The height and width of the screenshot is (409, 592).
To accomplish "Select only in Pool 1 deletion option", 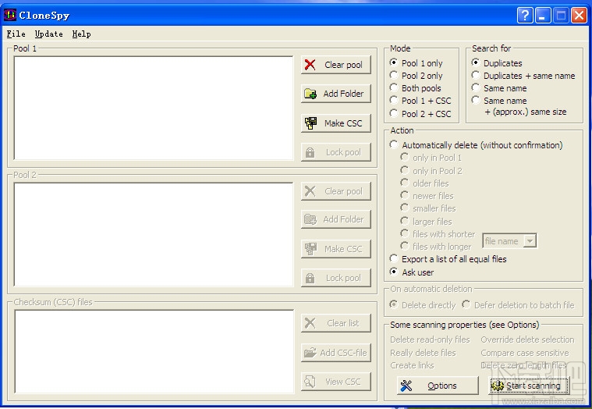I will [x=431, y=158].
